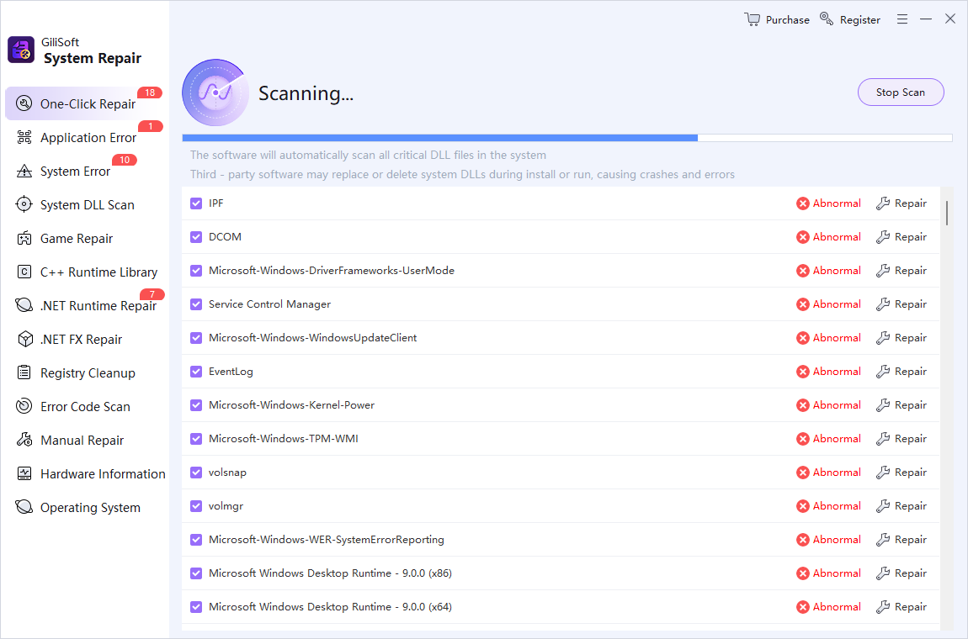Click the Register key icon
The height and width of the screenshot is (639, 968).
(827, 19)
